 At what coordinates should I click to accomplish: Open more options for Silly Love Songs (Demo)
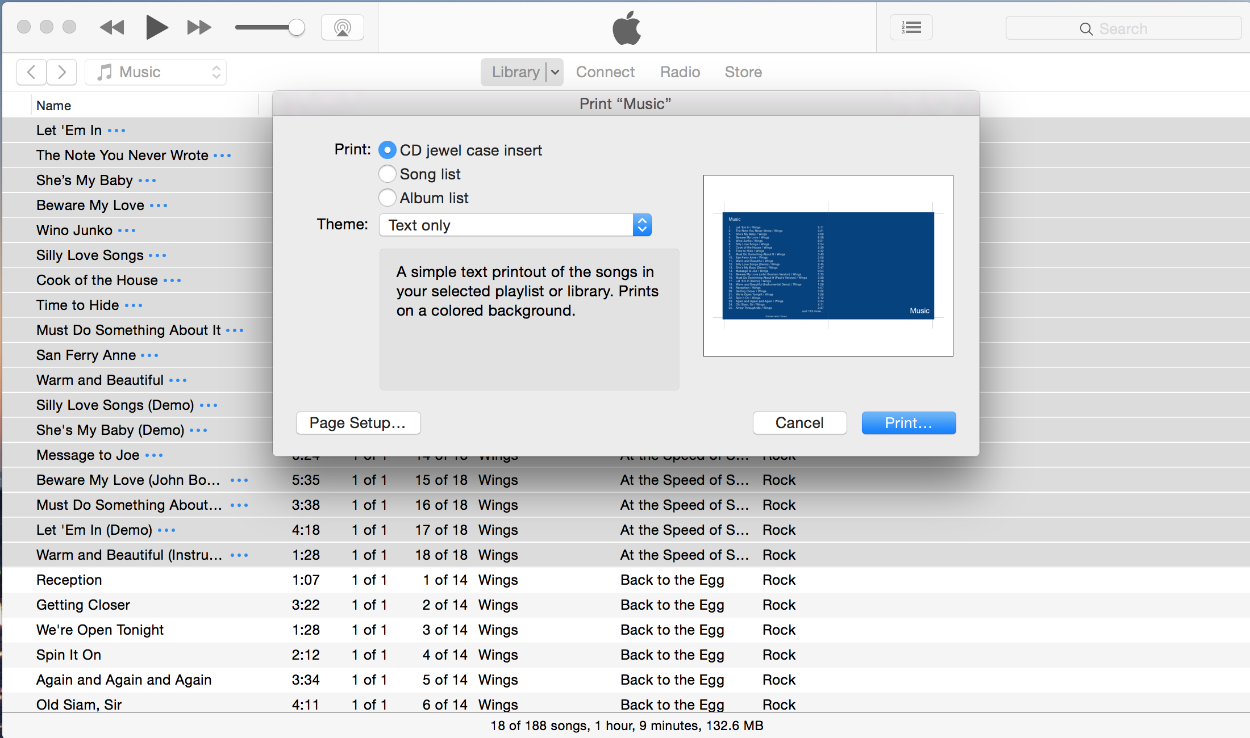[209, 405]
